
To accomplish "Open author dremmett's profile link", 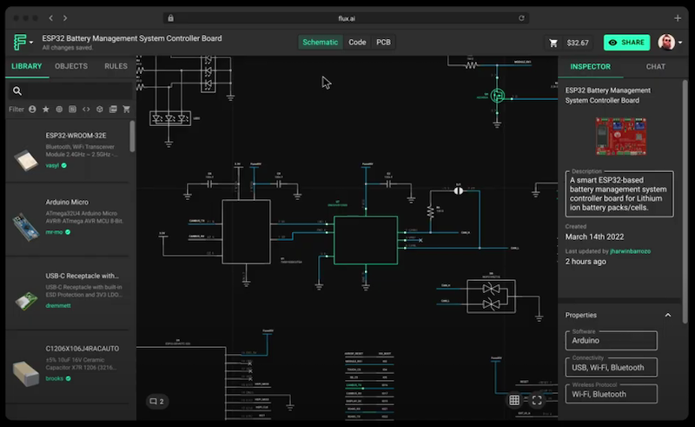I will pyautogui.click(x=58, y=306).
